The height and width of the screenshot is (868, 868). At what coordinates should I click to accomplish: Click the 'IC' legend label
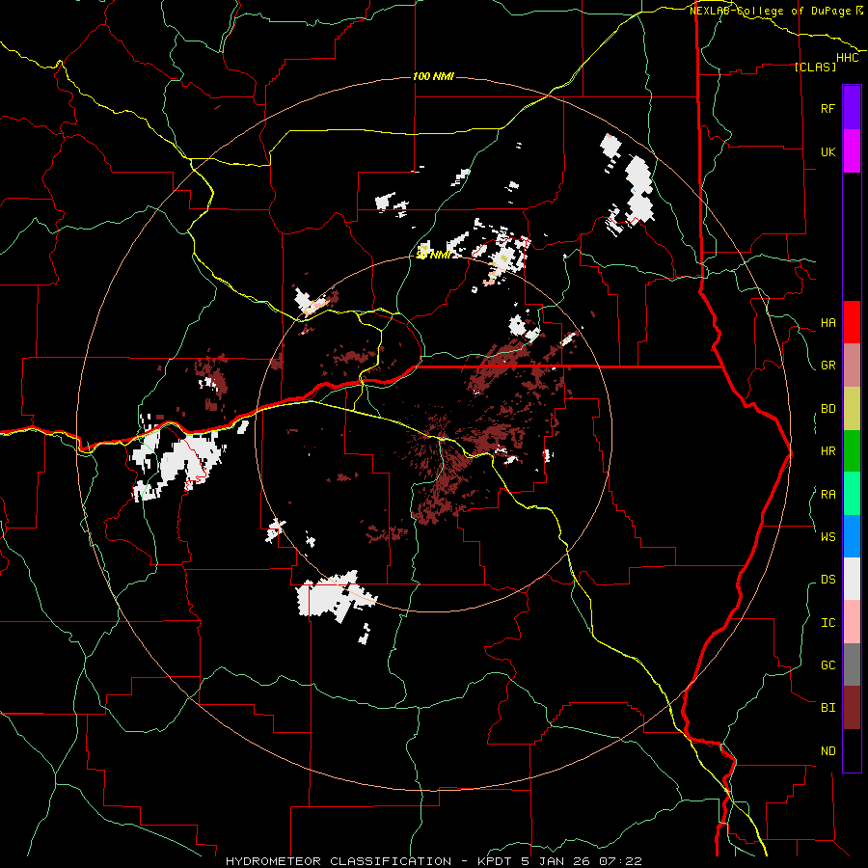(x=827, y=622)
